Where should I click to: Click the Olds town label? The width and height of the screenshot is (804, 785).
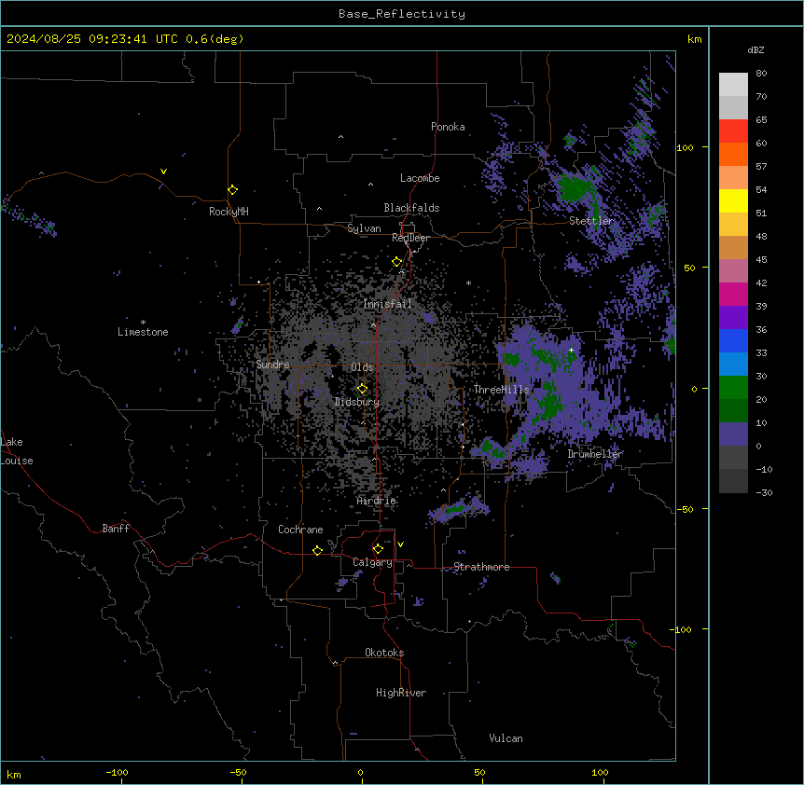point(362,367)
